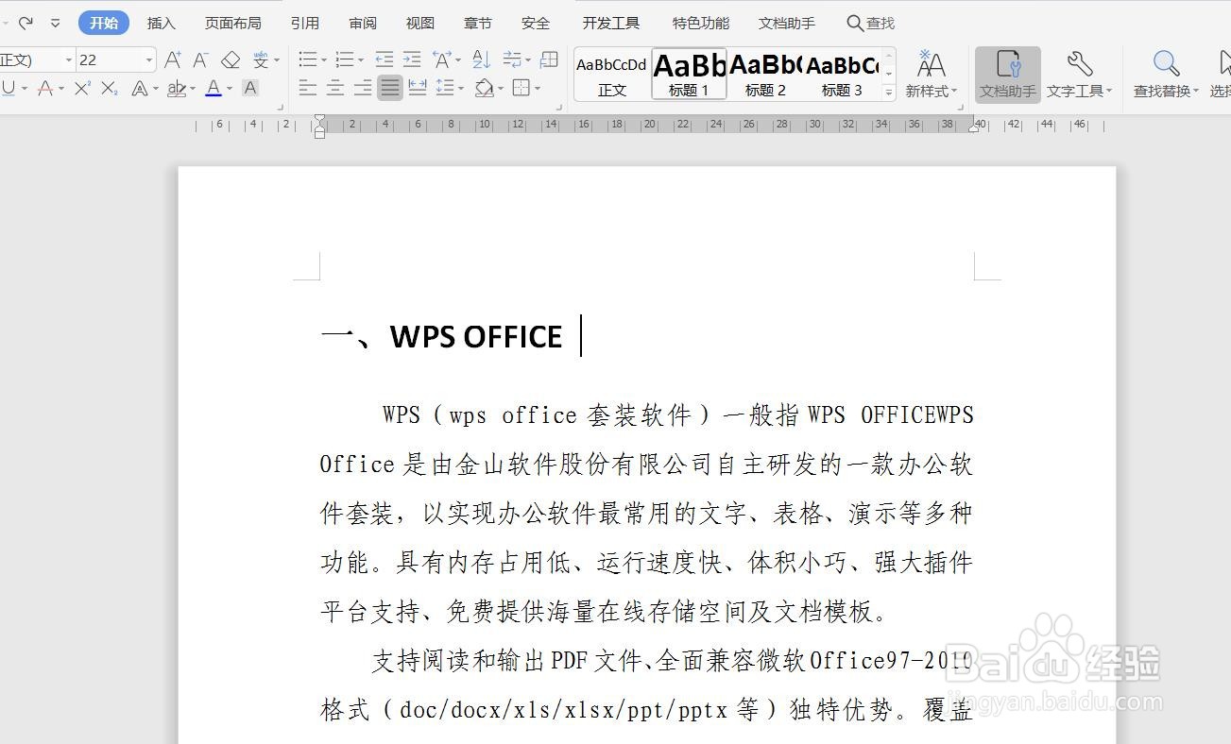Toggle character shading A icon
The image size is (1231, 744).
pyautogui.click(x=250, y=89)
